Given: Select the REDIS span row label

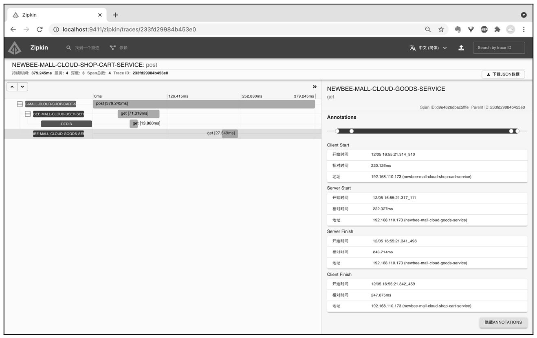Looking at the screenshot, I should click(x=66, y=124).
